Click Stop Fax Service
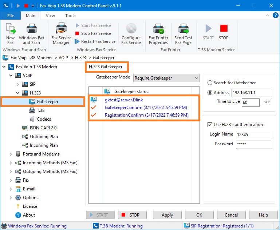Screen dimensions: 280x230 [93, 33]
